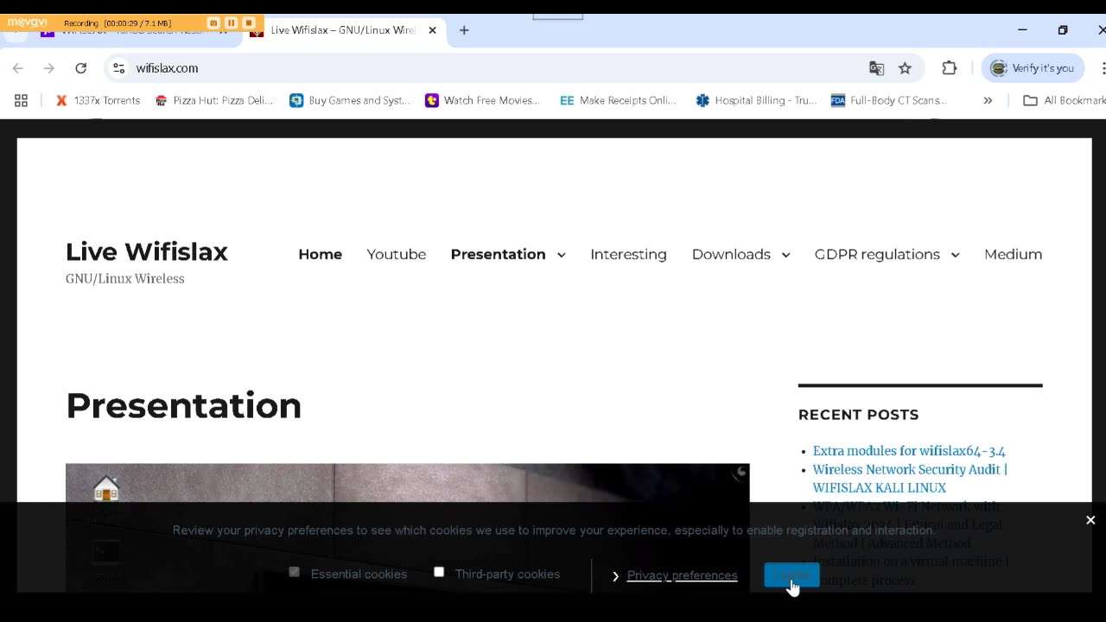Click the Presentation page heading
The height and width of the screenshot is (622, 1106).
[x=183, y=405]
